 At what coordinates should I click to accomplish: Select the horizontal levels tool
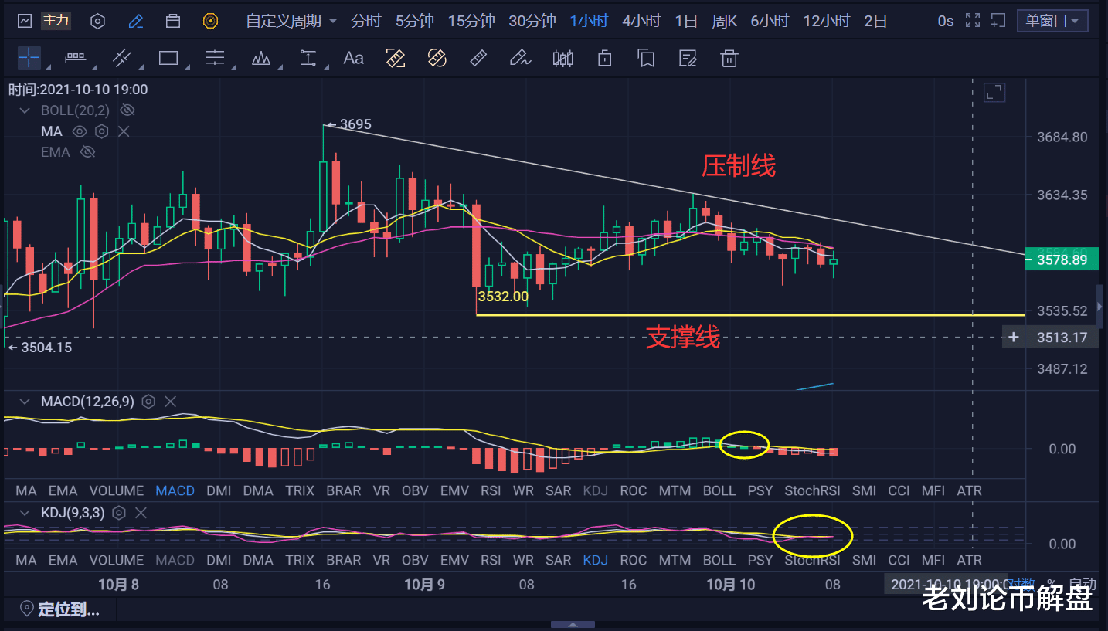point(215,58)
